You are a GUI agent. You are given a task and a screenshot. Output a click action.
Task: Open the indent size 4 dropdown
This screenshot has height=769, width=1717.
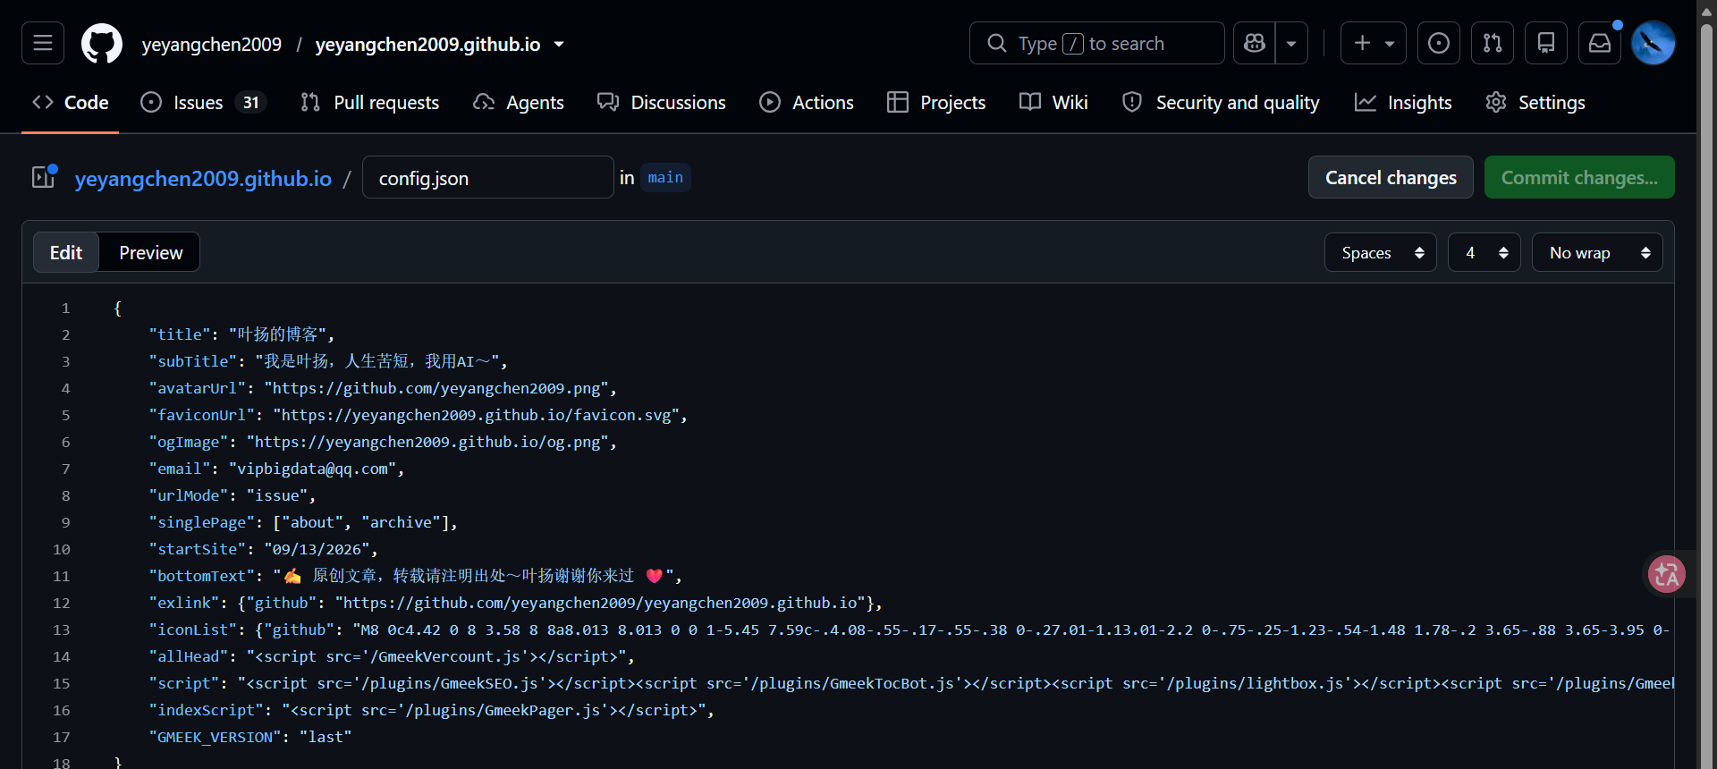point(1484,252)
